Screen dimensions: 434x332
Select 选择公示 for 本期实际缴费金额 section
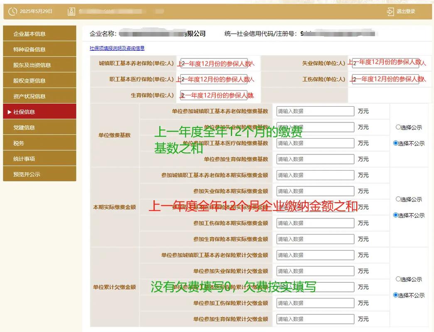[398, 199]
